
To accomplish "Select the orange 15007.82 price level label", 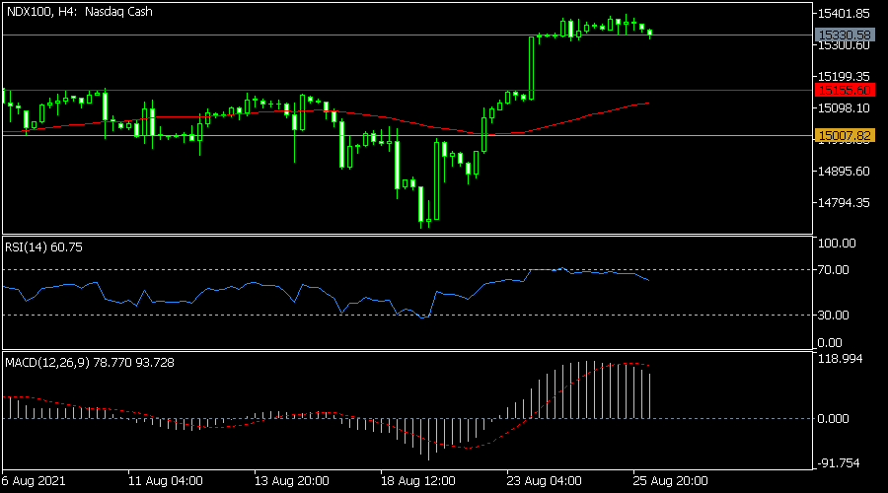I will coord(845,135).
